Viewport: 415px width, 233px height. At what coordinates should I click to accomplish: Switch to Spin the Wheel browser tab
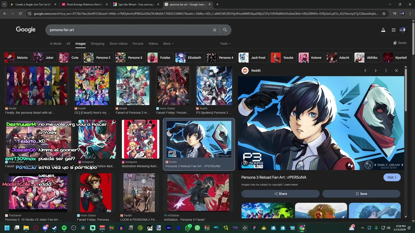136,5
